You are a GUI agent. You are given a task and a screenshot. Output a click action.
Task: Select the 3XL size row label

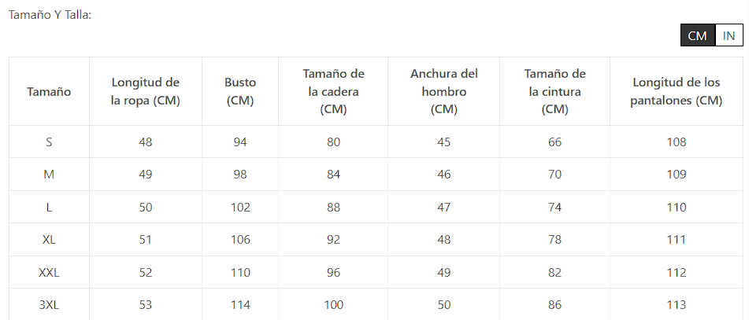pos(49,305)
